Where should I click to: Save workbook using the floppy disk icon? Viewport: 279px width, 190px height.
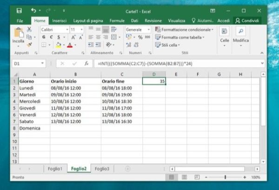pos(19,10)
